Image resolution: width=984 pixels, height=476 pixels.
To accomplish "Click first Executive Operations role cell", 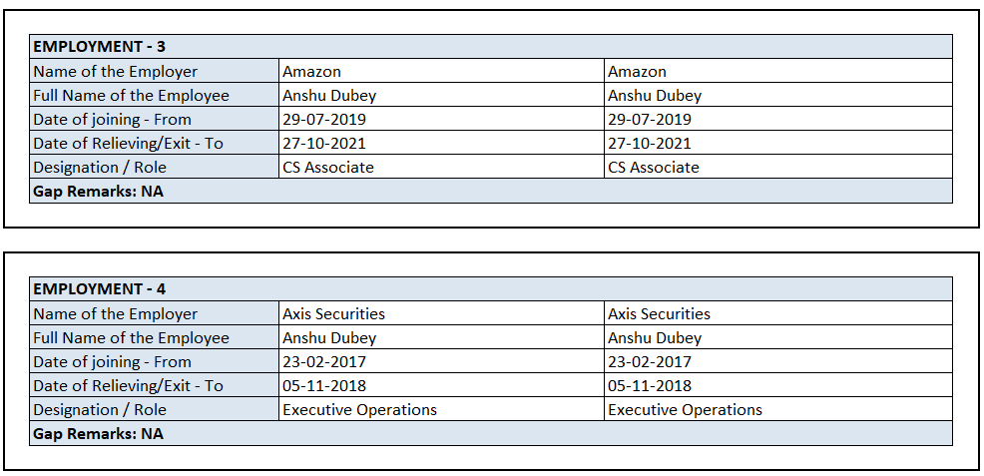I will [x=360, y=410].
